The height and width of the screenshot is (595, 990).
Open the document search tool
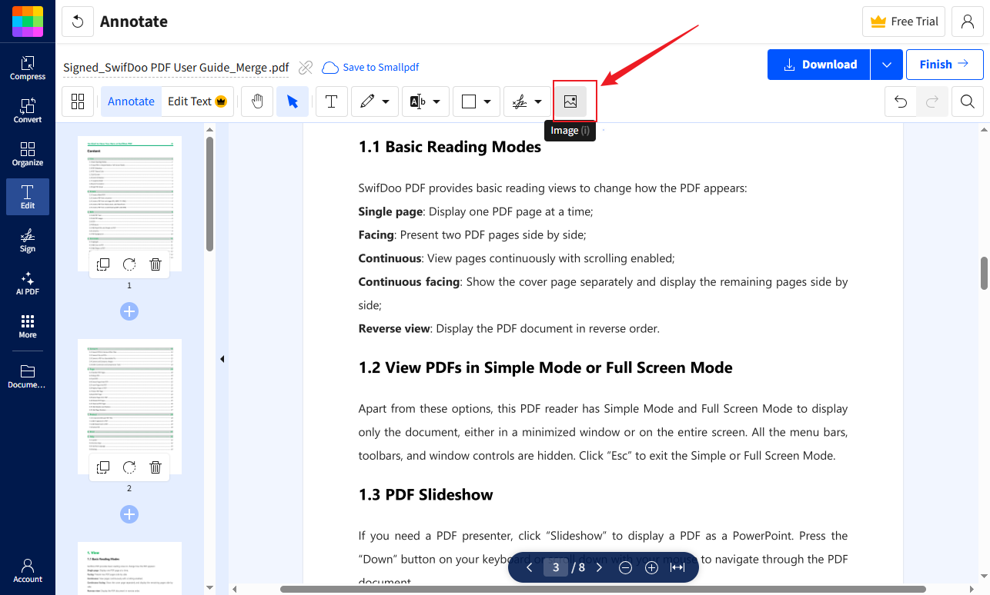[967, 101]
